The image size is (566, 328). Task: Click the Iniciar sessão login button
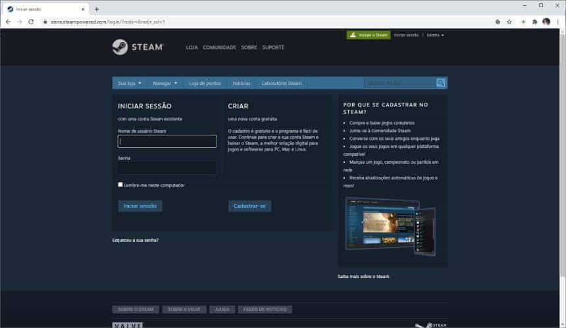(x=140, y=206)
